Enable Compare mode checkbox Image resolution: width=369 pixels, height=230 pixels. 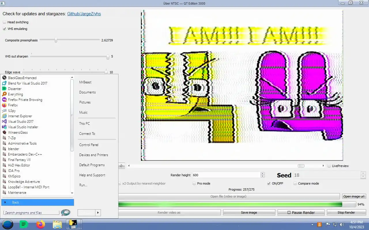point(295,183)
